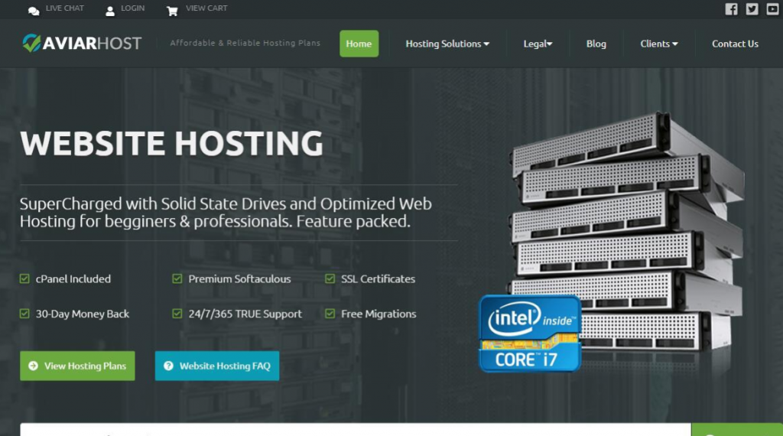Viewport: 783px width, 436px height.
Task: Click the Intel Core i7 badge
Action: click(x=530, y=333)
